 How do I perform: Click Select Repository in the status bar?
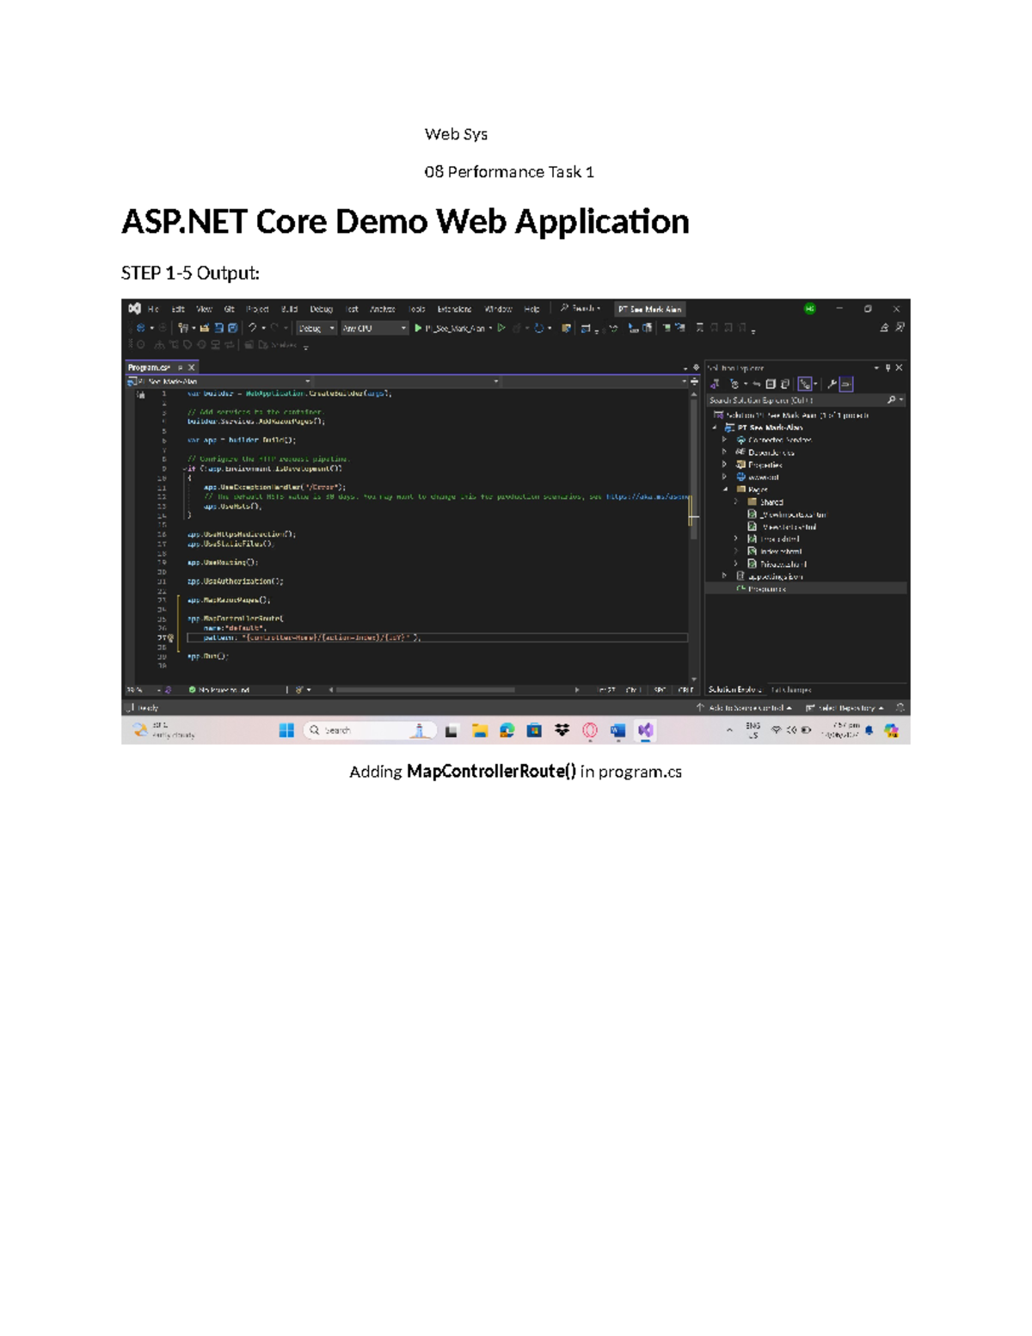(847, 705)
